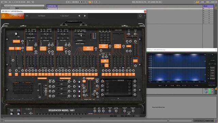
Task: Click the EQ band frequency Hz field
Action: click(178, 85)
